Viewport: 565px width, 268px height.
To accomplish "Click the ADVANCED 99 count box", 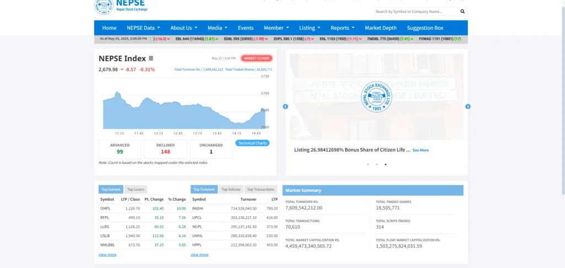I will point(120,149).
